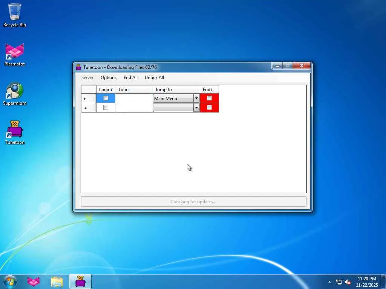Click the Toon column header
Viewport: 386px width, 289px height.
click(134, 90)
